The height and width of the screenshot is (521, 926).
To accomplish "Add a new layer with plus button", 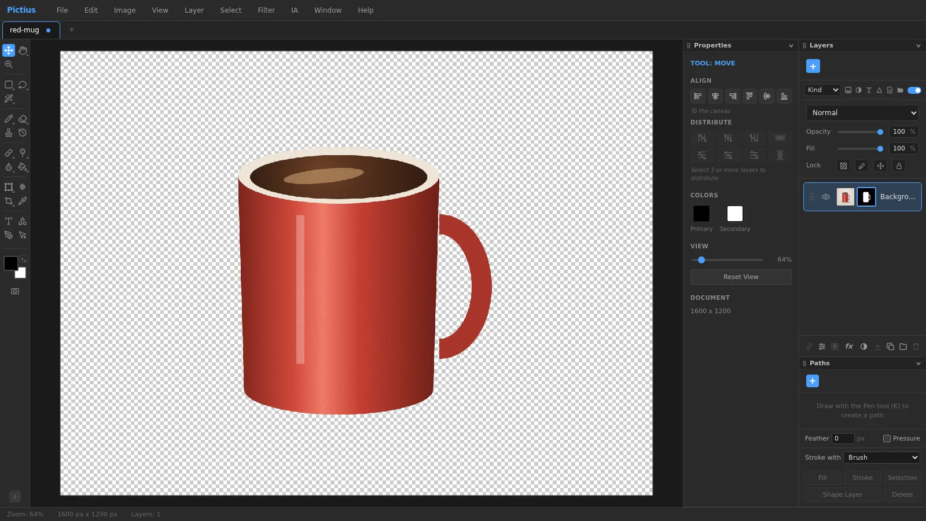I will coord(813,66).
